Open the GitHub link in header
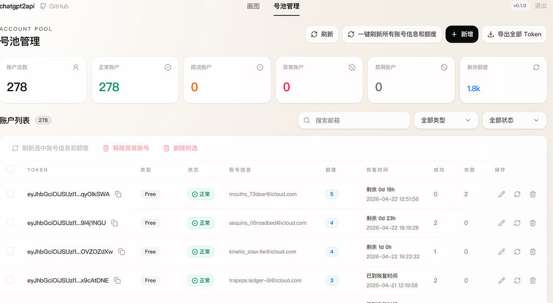 point(55,6)
